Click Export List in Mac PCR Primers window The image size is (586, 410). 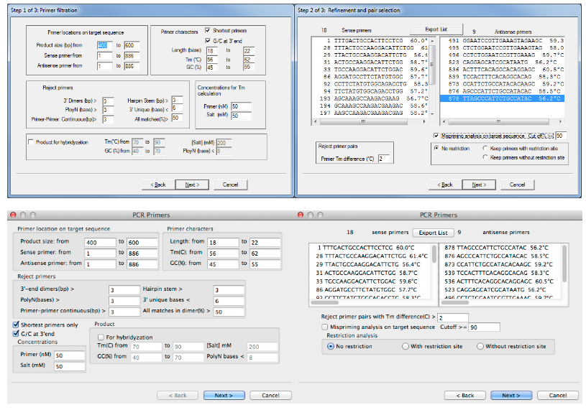tap(433, 233)
